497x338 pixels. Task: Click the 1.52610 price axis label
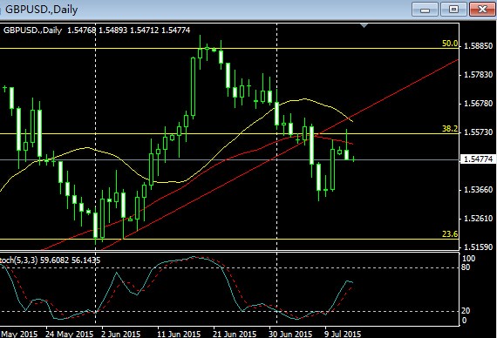[x=479, y=219]
